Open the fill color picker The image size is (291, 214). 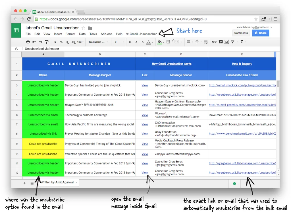tap(159, 42)
